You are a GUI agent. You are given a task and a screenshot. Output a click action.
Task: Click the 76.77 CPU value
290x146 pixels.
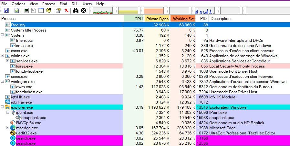[138, 30]
